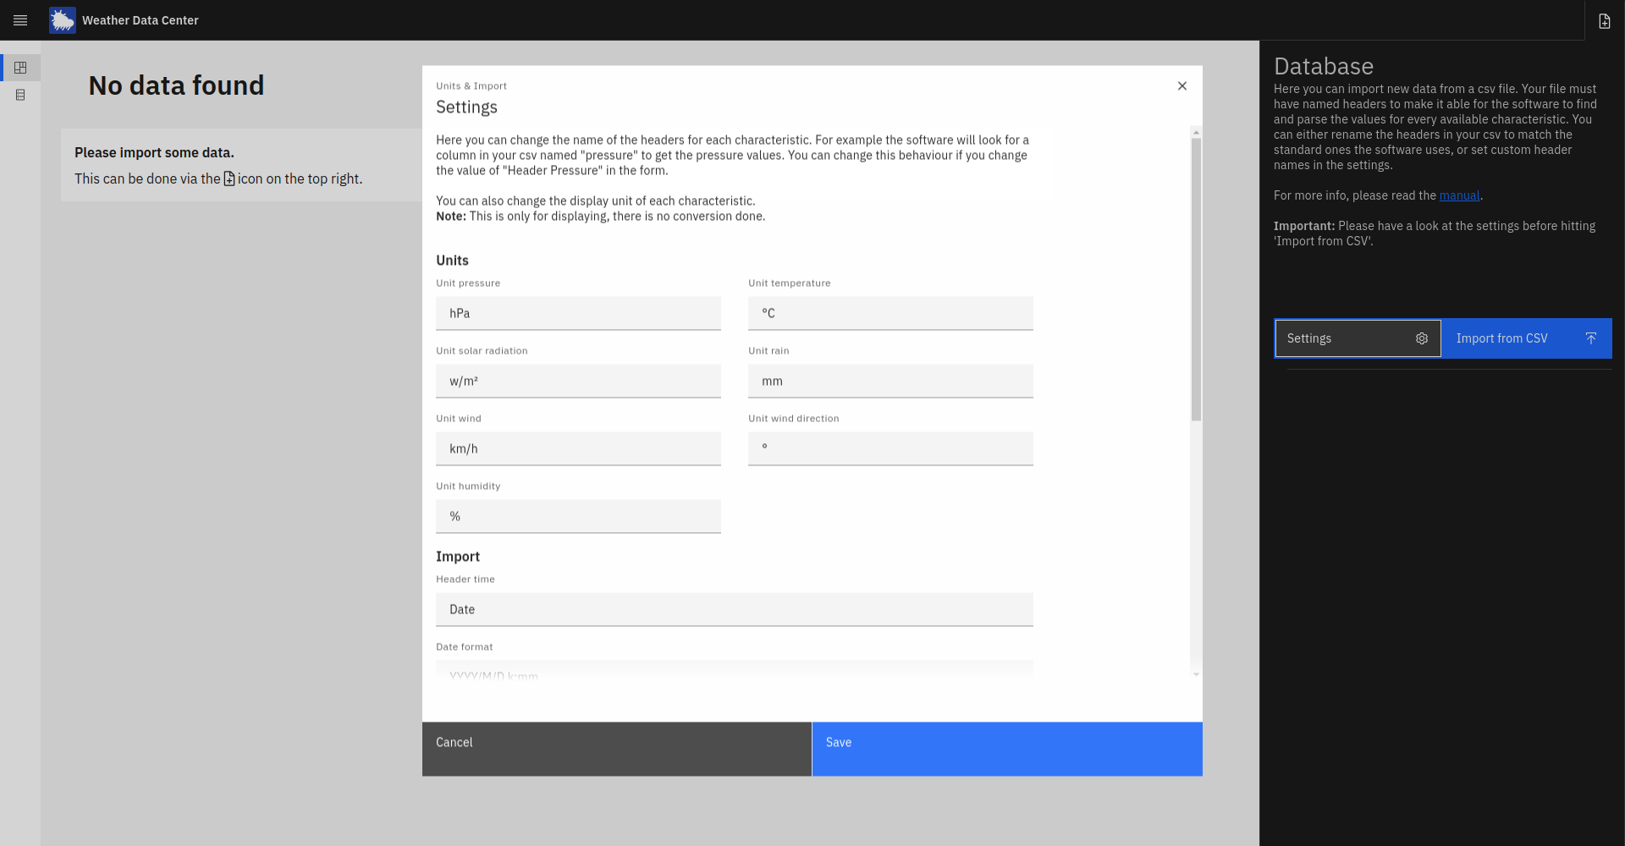The width and height of the screenshot is (1625, 846).
Task: Select the dashboard grid icon in sidebar
Action: [20, 68]
